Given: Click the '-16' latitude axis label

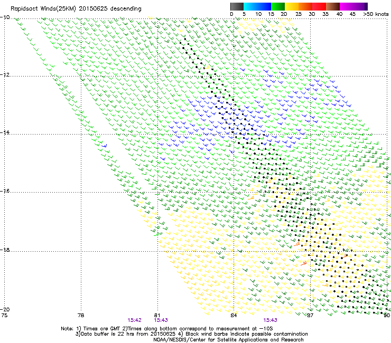Looking at the screenshot, I should (5, 191).
